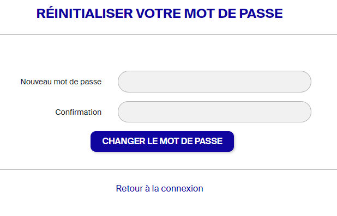Click the Nouveau mot de passe input field
This screenshot has height=216, width=337.
pos(214,82)
